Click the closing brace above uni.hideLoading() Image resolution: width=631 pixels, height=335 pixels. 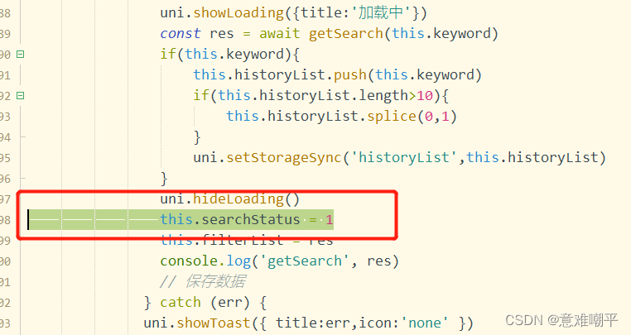pyautogui.click(x=164, y=178)
